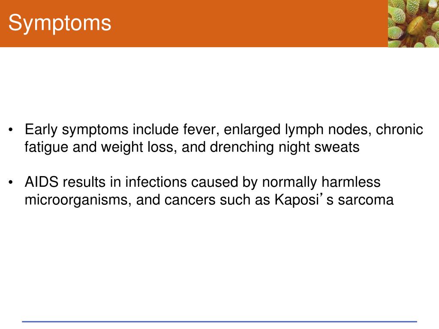Select the green plant thumbnail in header
Image resolution: width=439 pixels, height=329 pixels.
coord(413,24)
